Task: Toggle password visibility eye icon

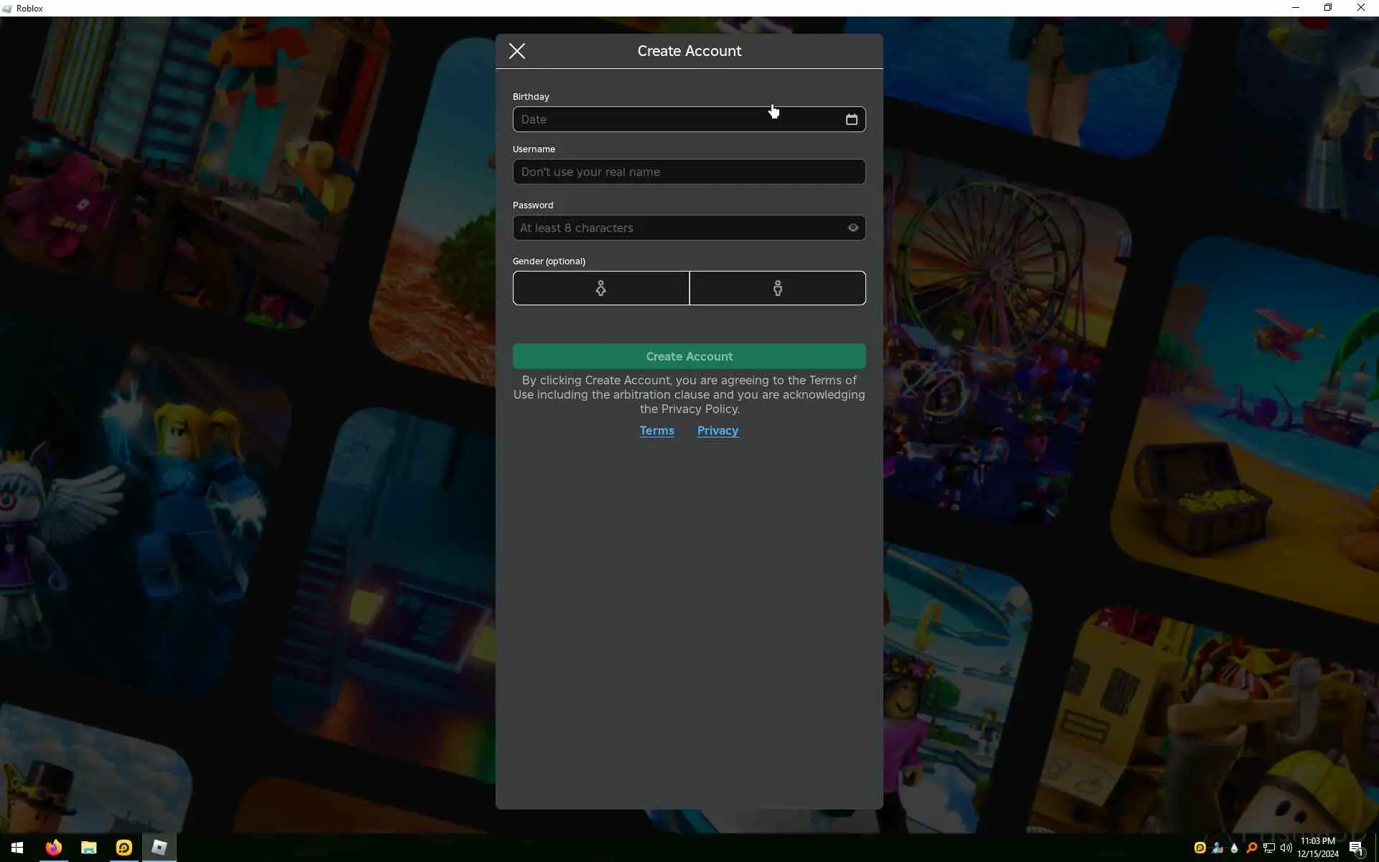Action: (853, 228)
